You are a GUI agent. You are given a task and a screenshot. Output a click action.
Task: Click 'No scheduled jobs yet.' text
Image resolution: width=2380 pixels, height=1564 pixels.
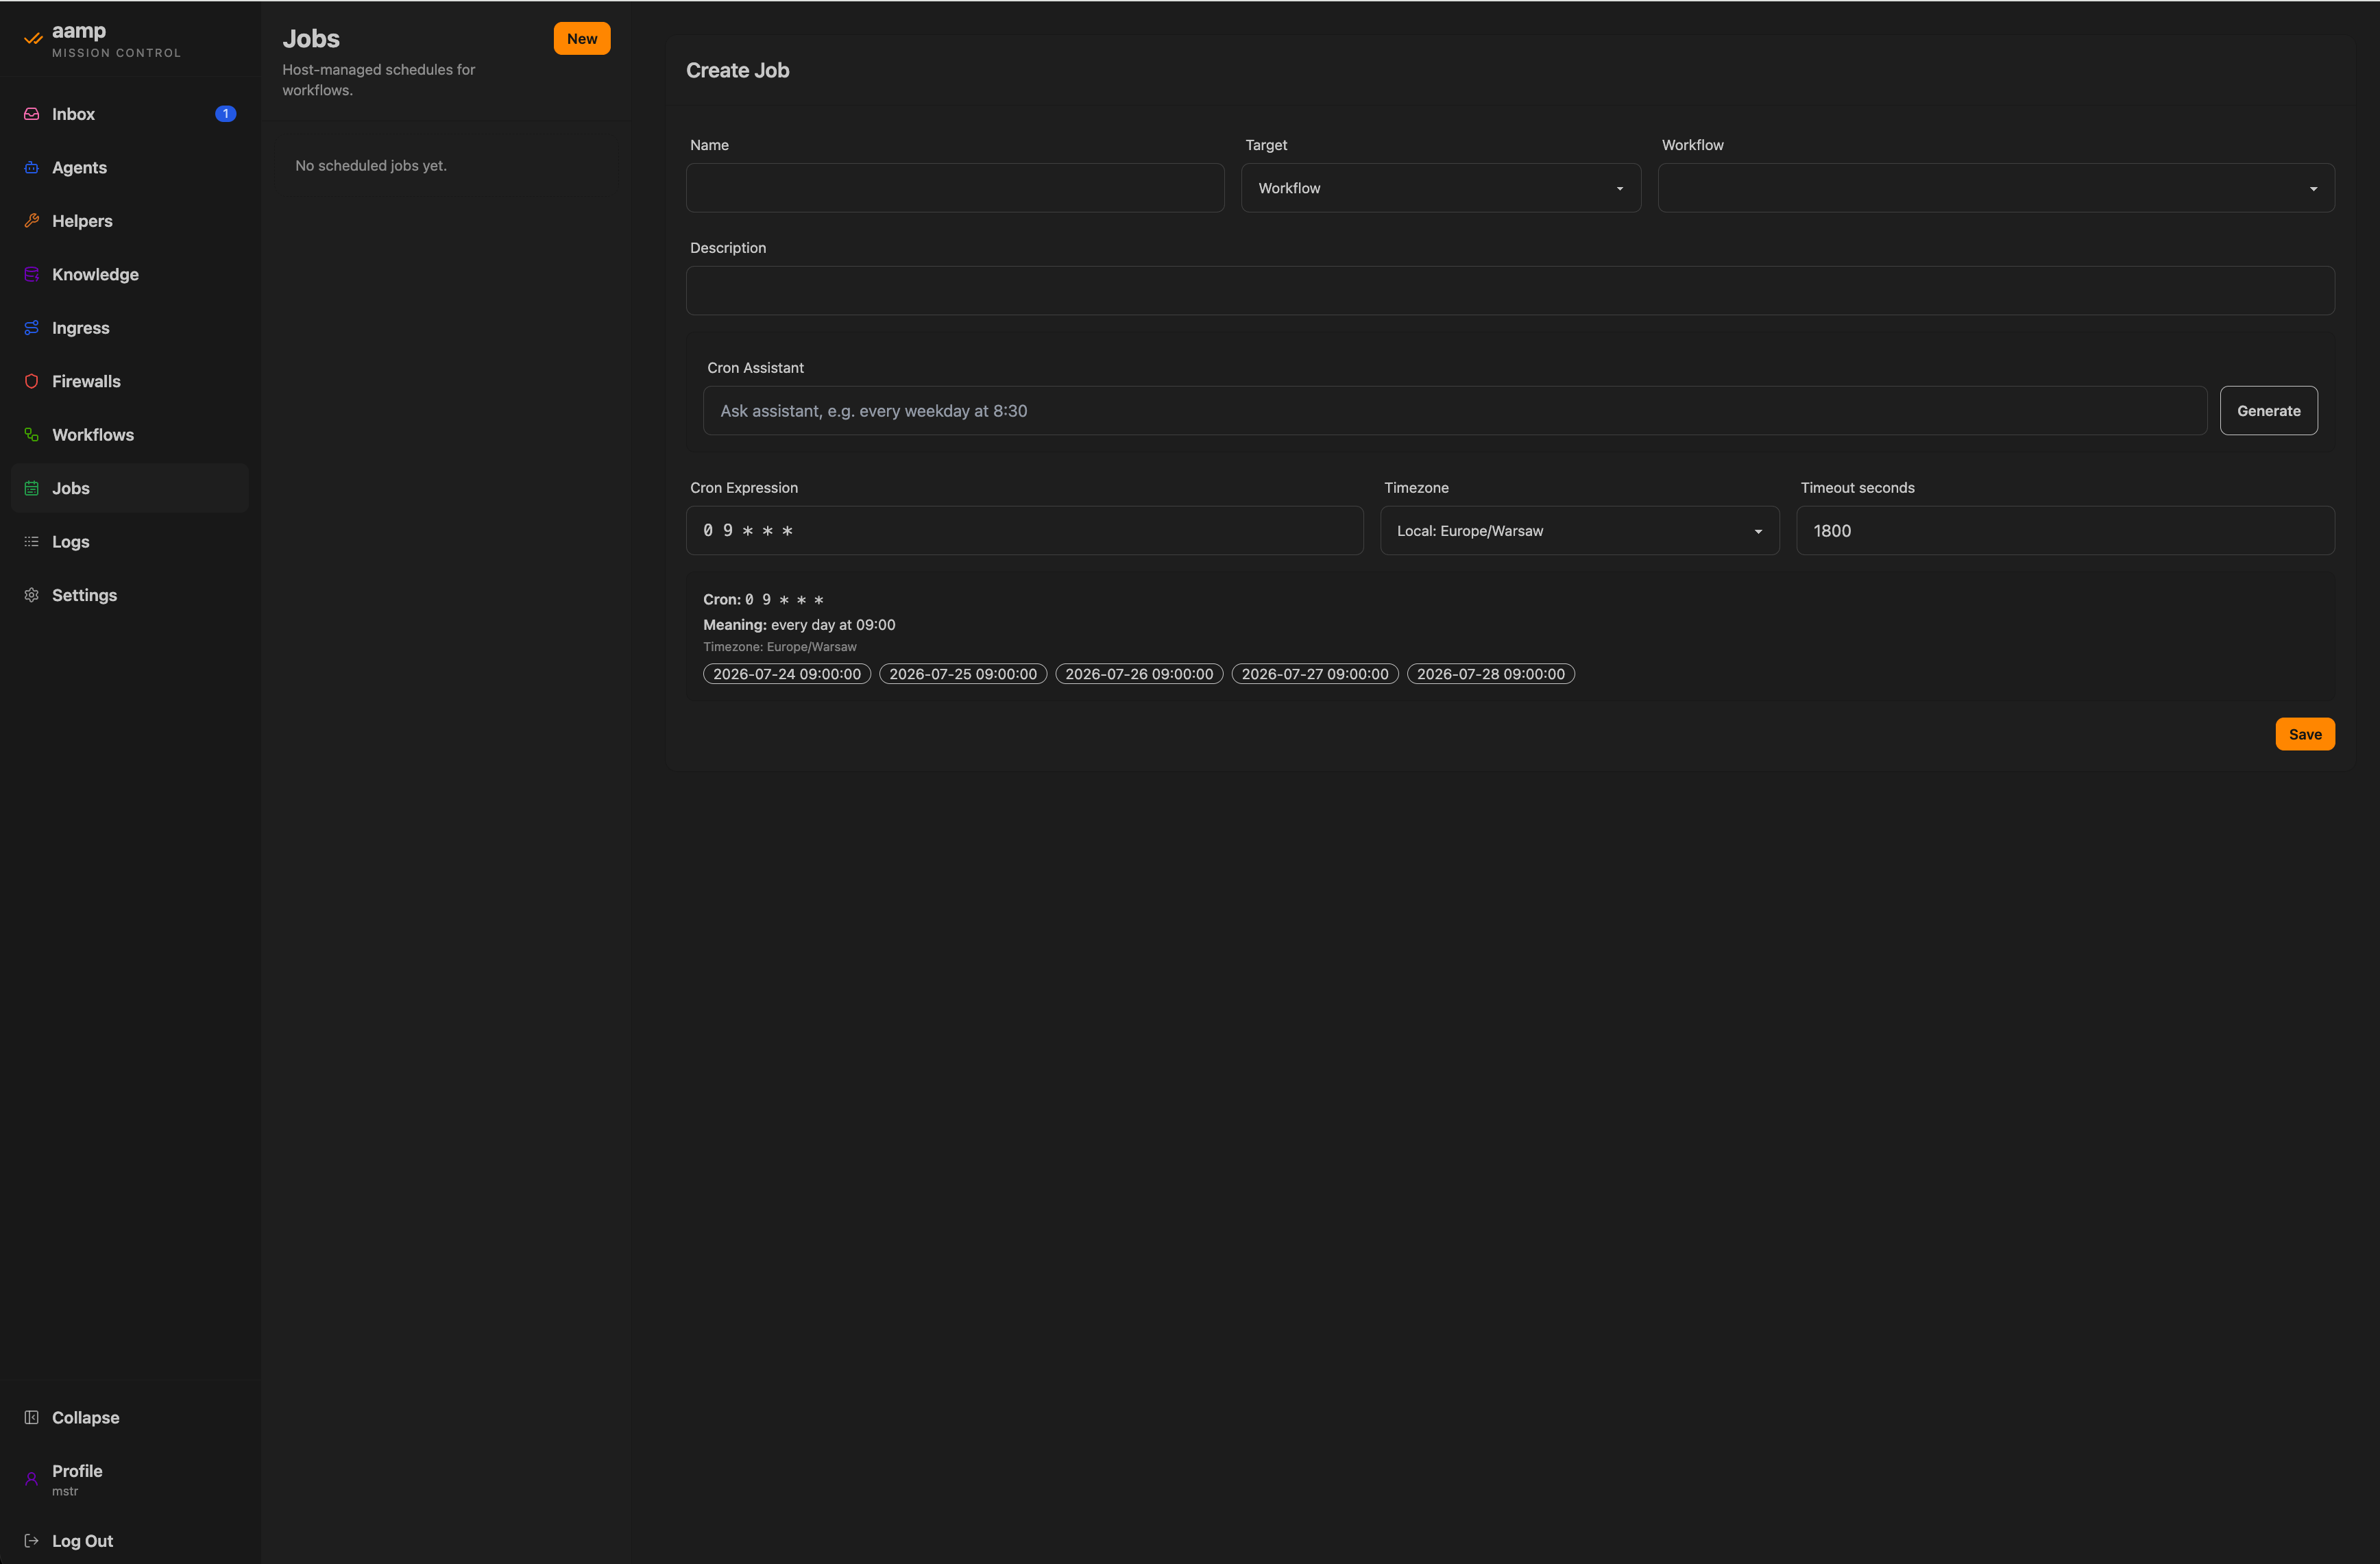(371, 166)
